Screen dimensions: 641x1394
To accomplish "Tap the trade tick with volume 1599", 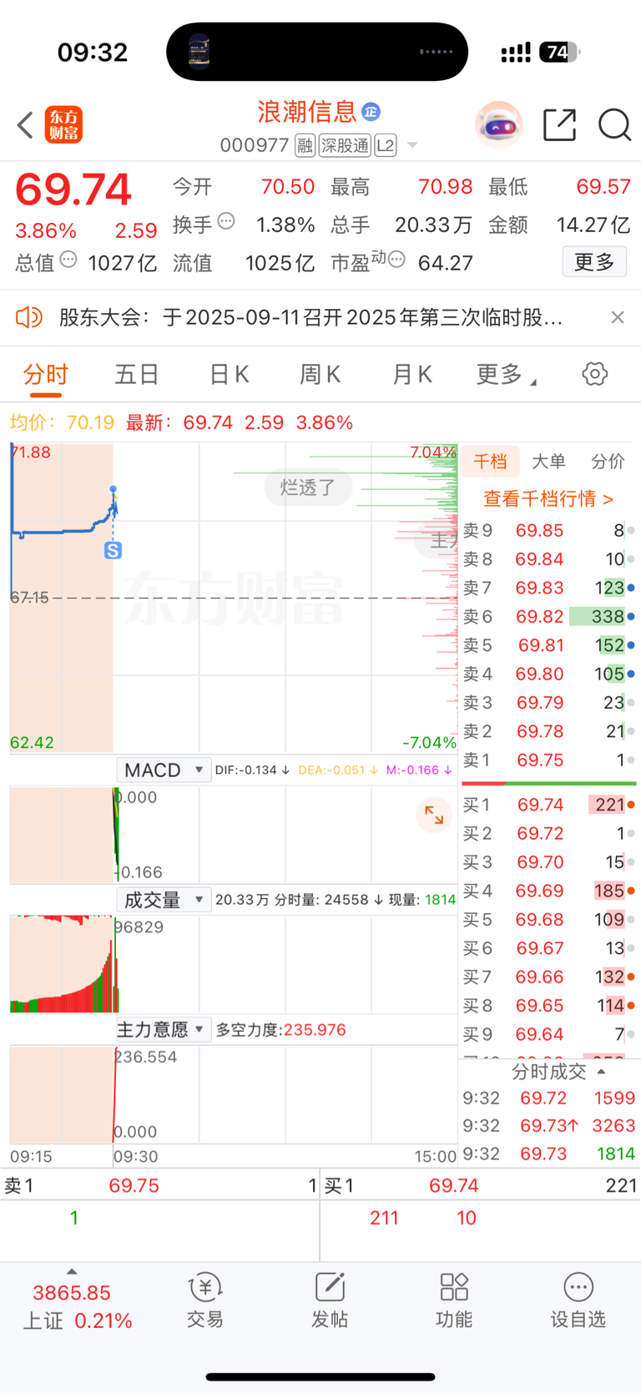I will click(550, 1098).
